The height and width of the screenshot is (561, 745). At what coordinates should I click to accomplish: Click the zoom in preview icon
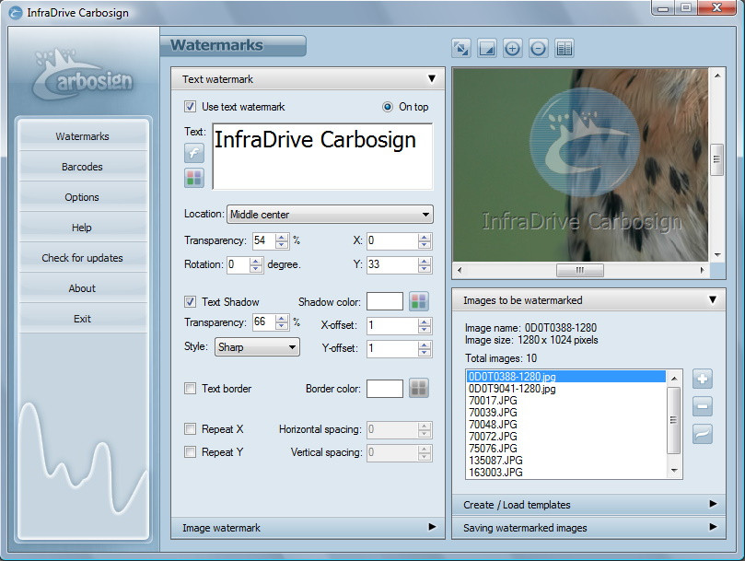click(513, 48)
